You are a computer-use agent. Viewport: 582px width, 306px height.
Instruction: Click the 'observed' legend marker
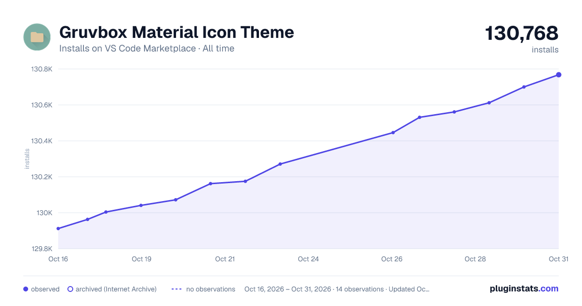(26, 289)
